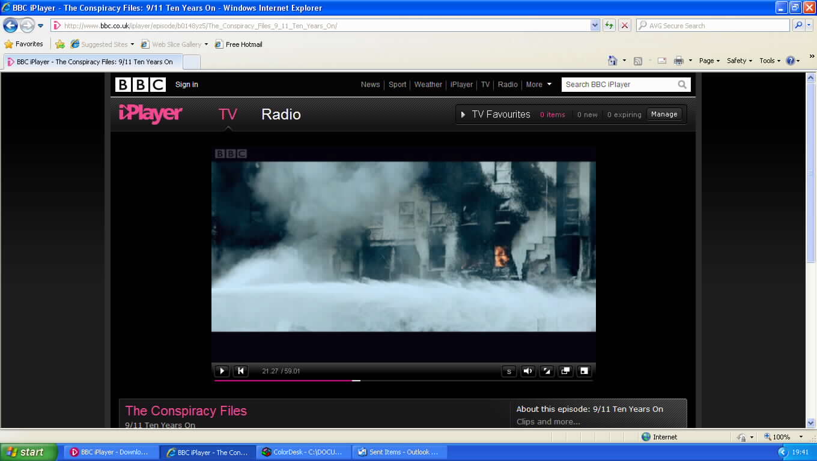Click the pink iPlayer logo
Viewport: 817px width, 461px height.
[x=150, y=113]
